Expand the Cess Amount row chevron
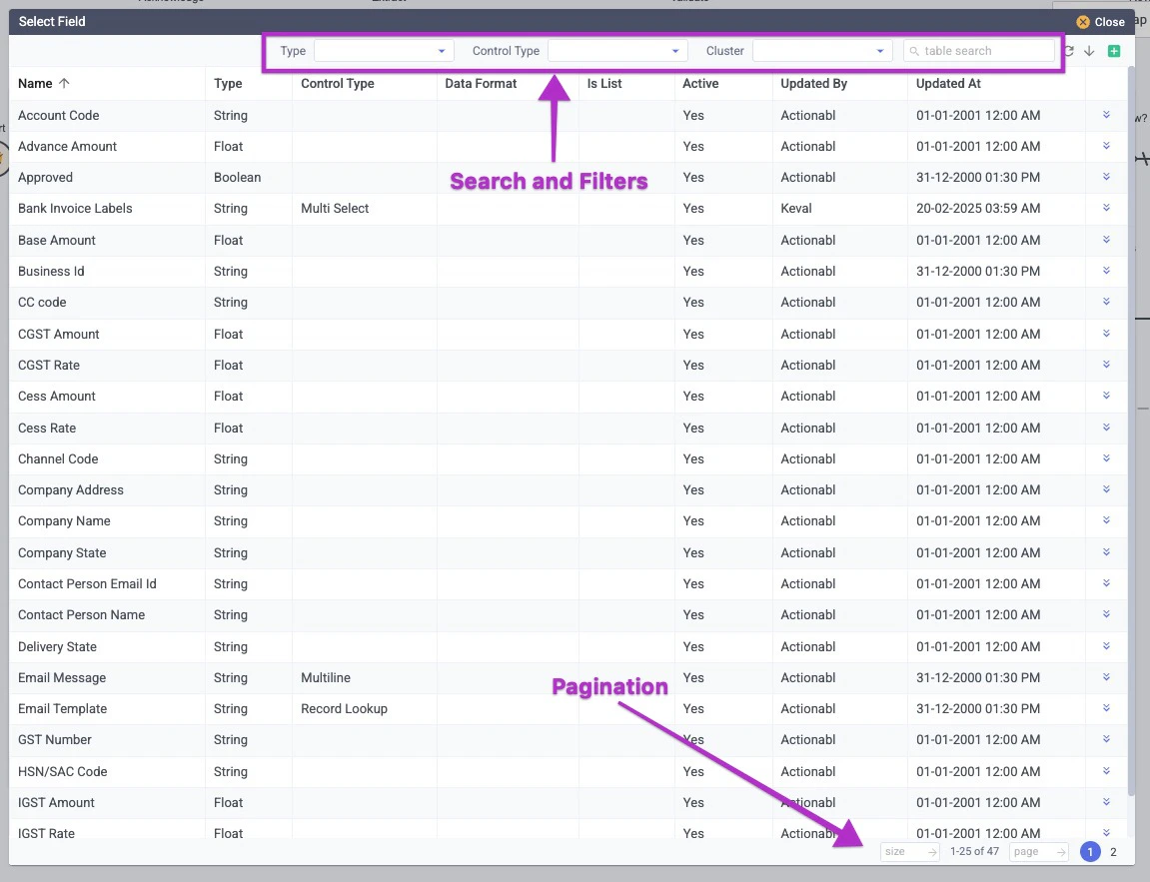 tap(1106, 396)
